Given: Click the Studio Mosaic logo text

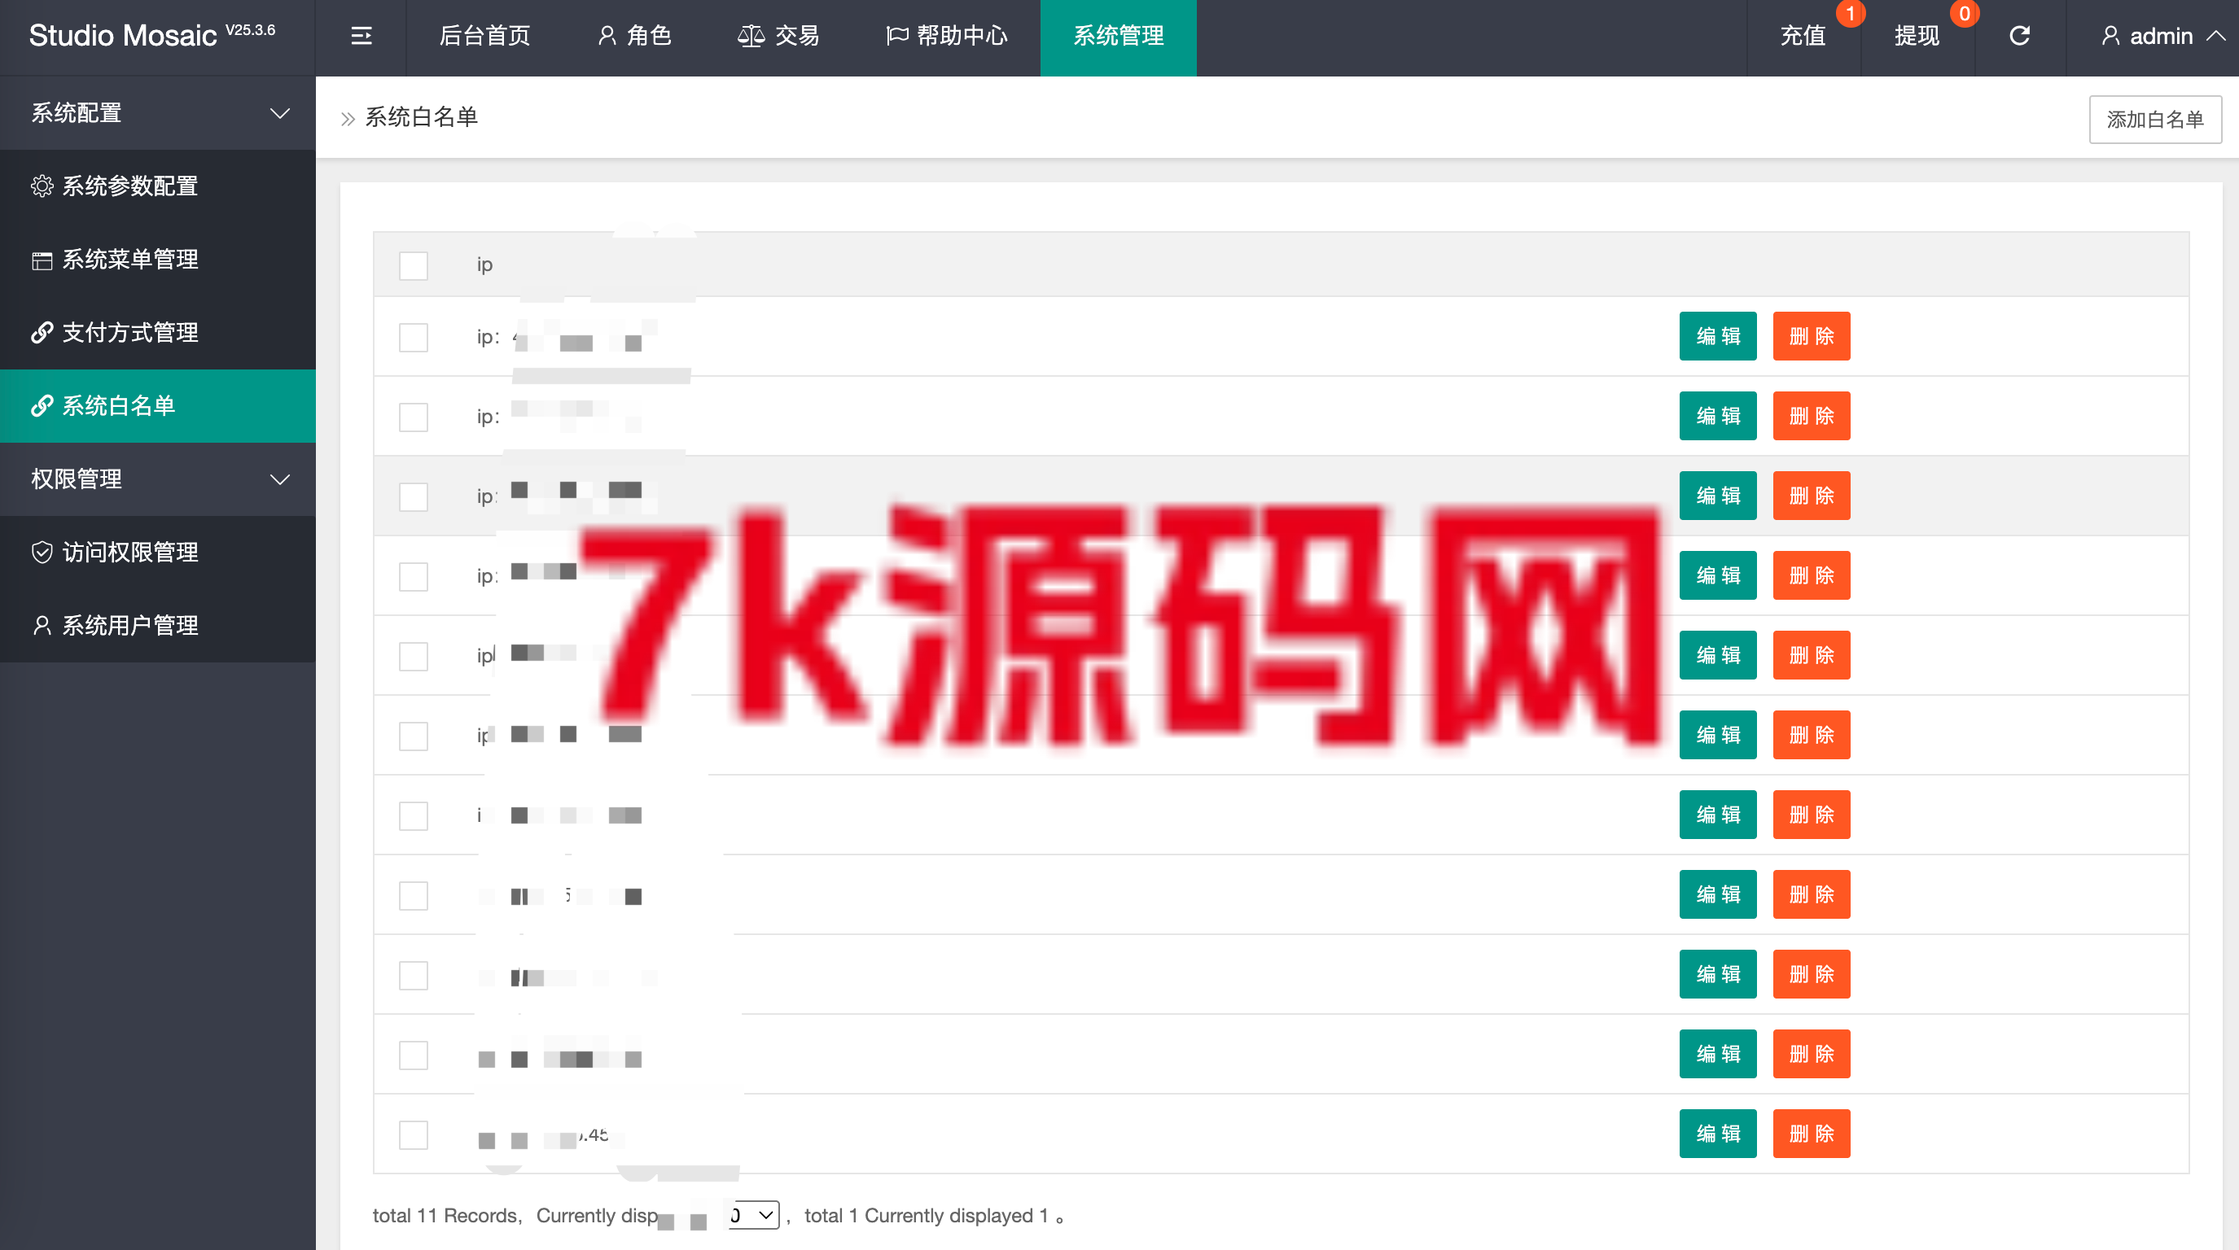Looking at the screenshot, I should pyautogui.click(x=123, y=36).
